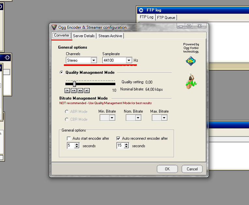Select FTP Queue tab in FTP log window
Screen dimensions: 249x205
click(166, 18)
